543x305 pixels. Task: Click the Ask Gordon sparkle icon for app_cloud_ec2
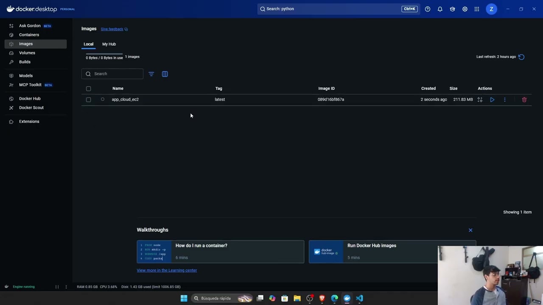pyautogui.click(x=480, y=100)
